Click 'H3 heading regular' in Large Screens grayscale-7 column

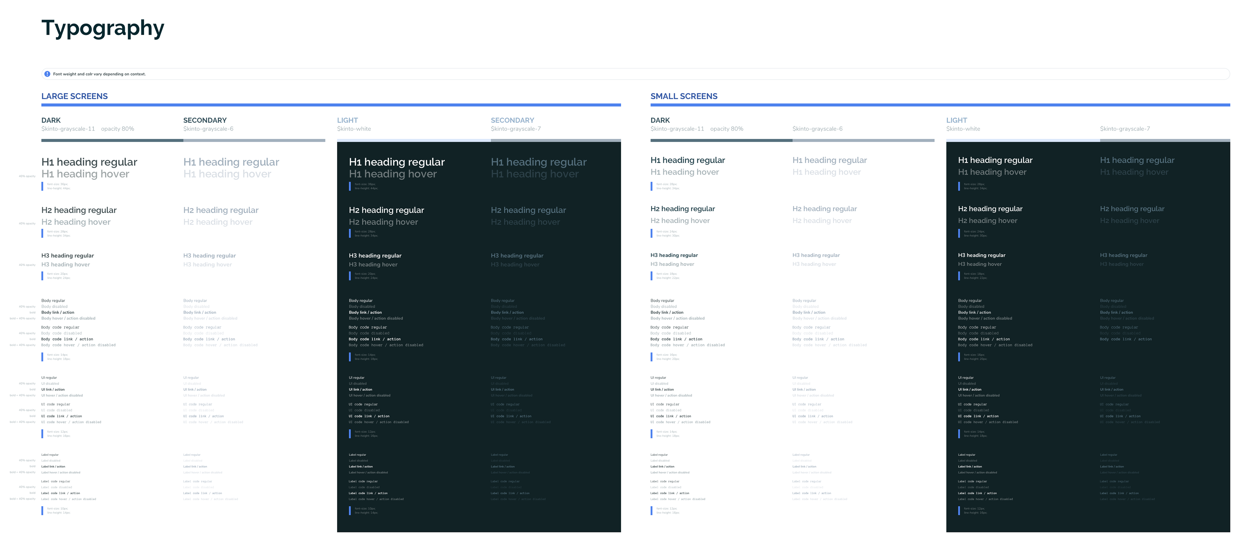pyautogui.click(x=517, y=256)
